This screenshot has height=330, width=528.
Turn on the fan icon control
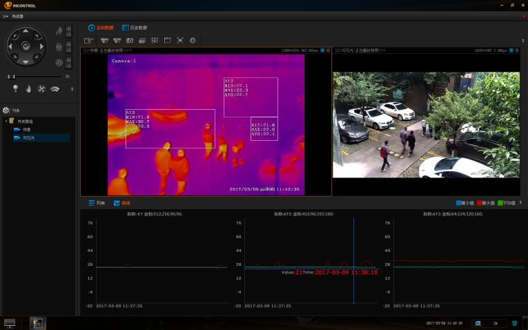(x=41, y=89)
